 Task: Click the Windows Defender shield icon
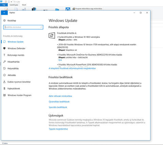[x=4, y=48]
